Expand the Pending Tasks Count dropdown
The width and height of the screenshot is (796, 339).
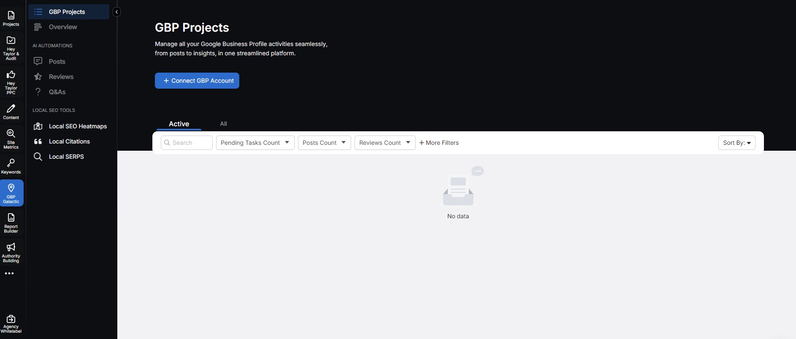point(255,143)
